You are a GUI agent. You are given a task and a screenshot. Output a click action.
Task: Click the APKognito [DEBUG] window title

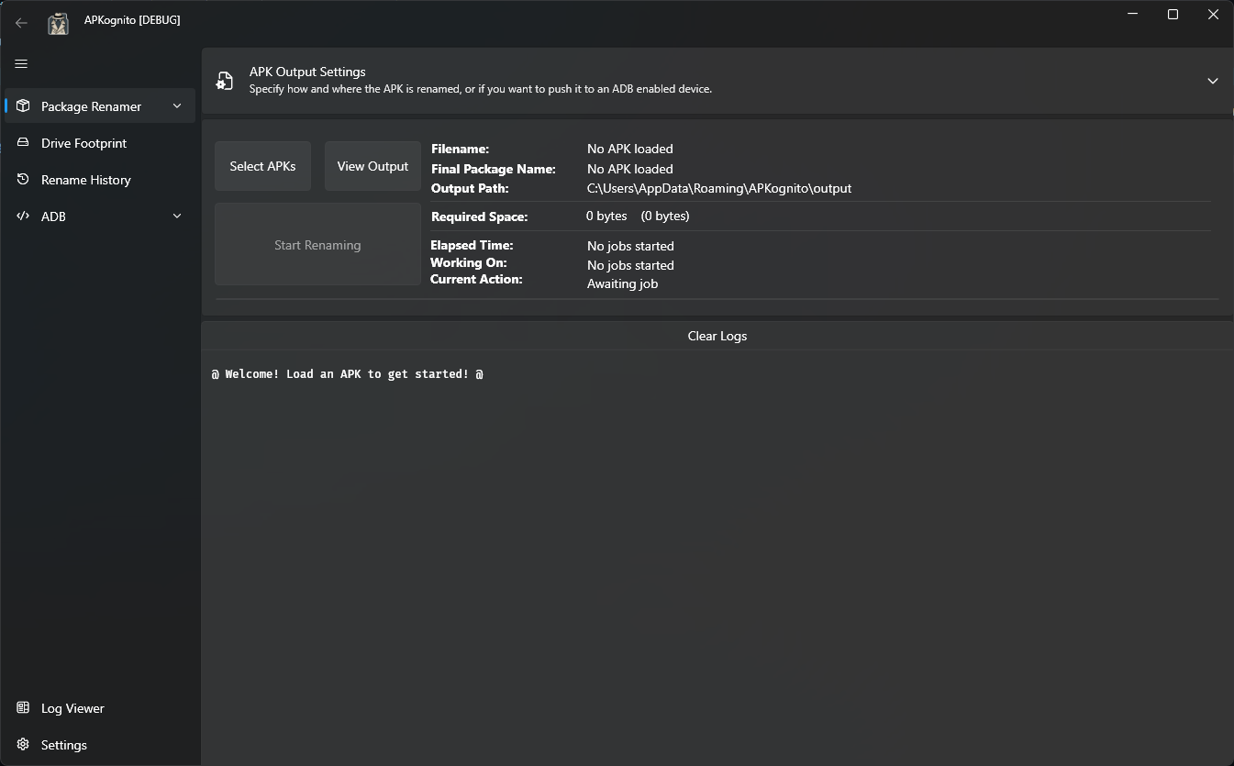[x=132, y=20]
